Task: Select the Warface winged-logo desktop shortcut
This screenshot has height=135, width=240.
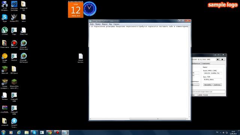Action: click(x=14, y=18)
